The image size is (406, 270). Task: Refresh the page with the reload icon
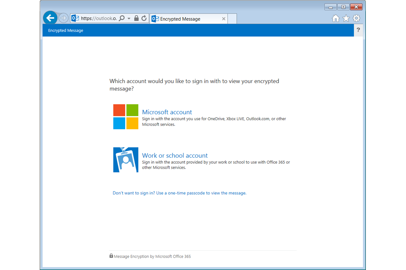click(x=144, y=19)
